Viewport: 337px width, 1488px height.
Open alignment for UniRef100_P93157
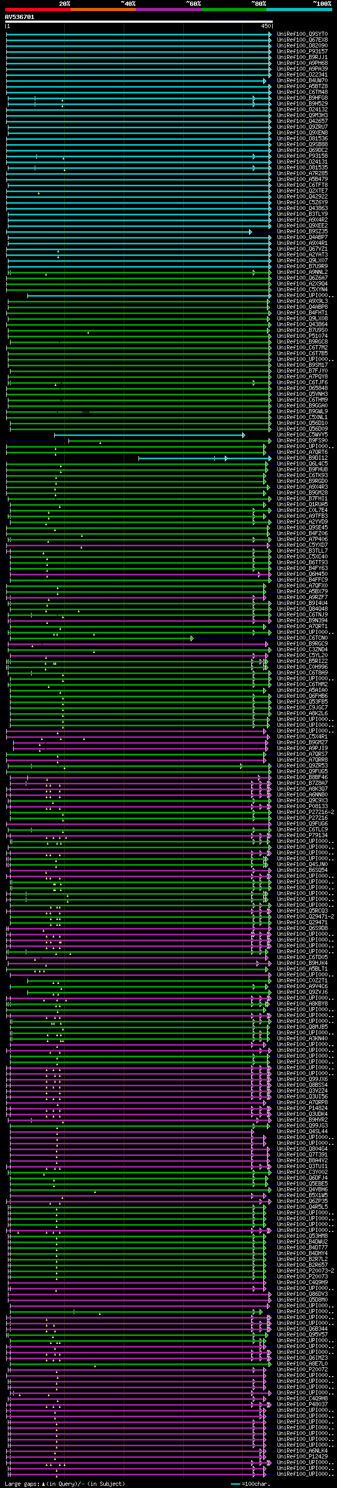point(302,52)
